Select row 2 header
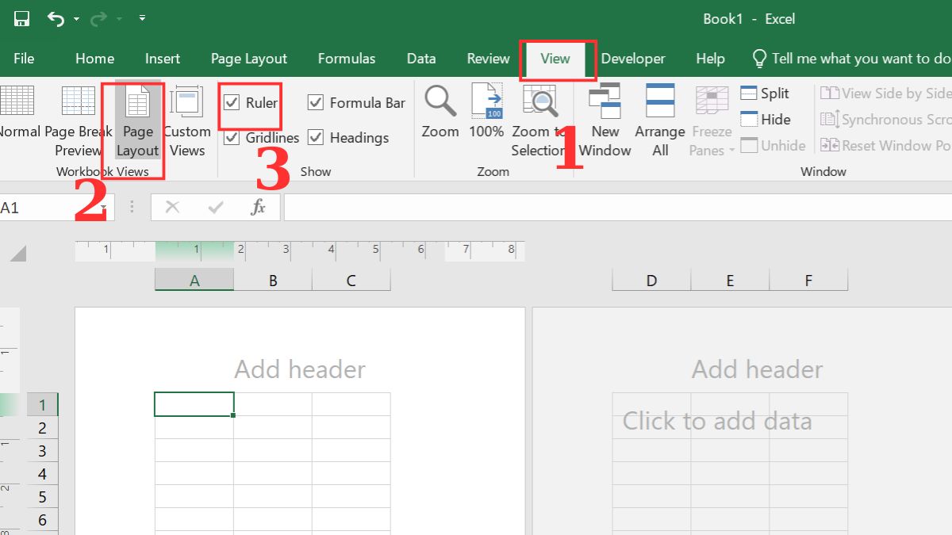Screen dimensions: 952x535 [x=43, y=428]
